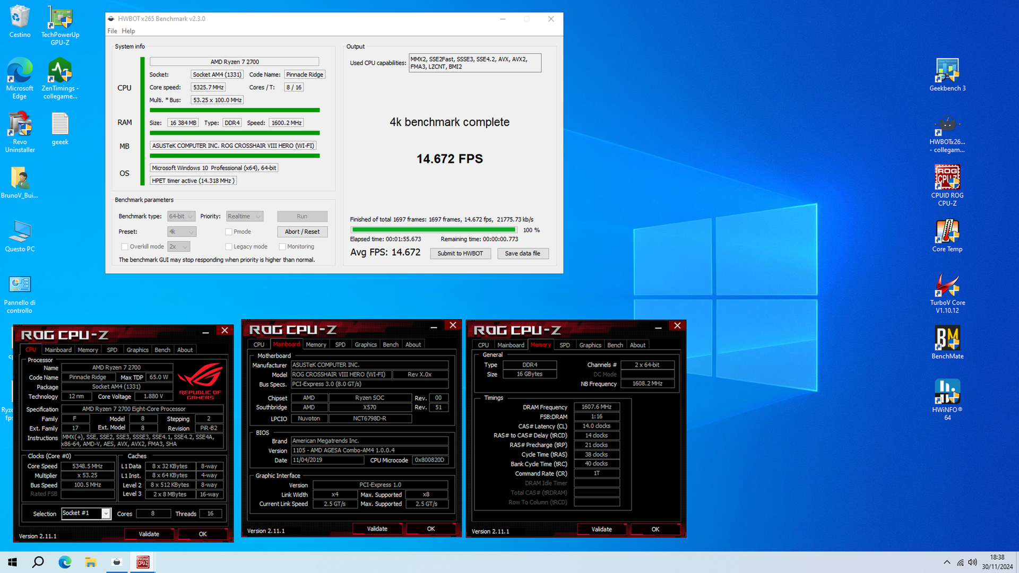Viewport: 1019px width, 573px height.
Task: Click the Used CPU capabilities text box
Action: pyautogui.click(x=475, y=63)
